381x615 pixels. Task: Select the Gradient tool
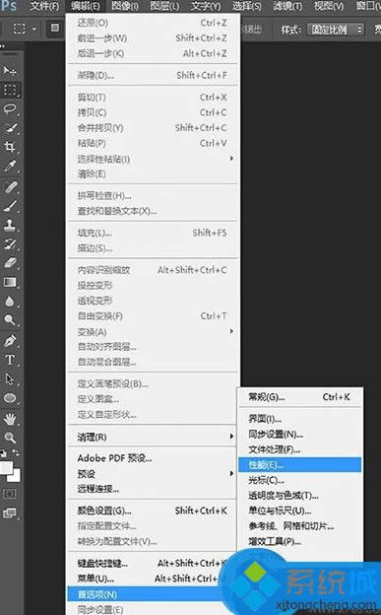pos(10,283)
